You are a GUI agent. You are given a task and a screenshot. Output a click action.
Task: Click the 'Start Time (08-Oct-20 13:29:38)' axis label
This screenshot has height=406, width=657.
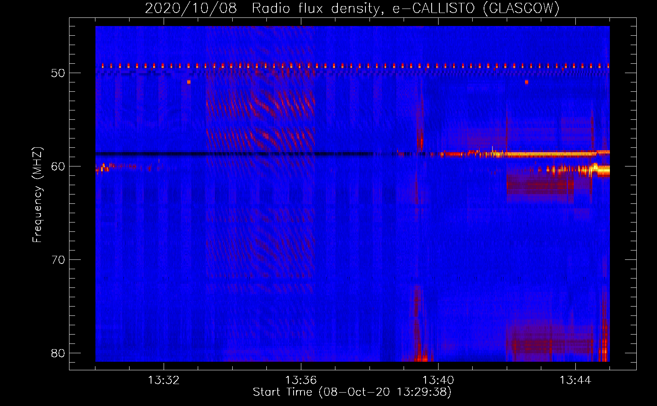pos(352,392)
